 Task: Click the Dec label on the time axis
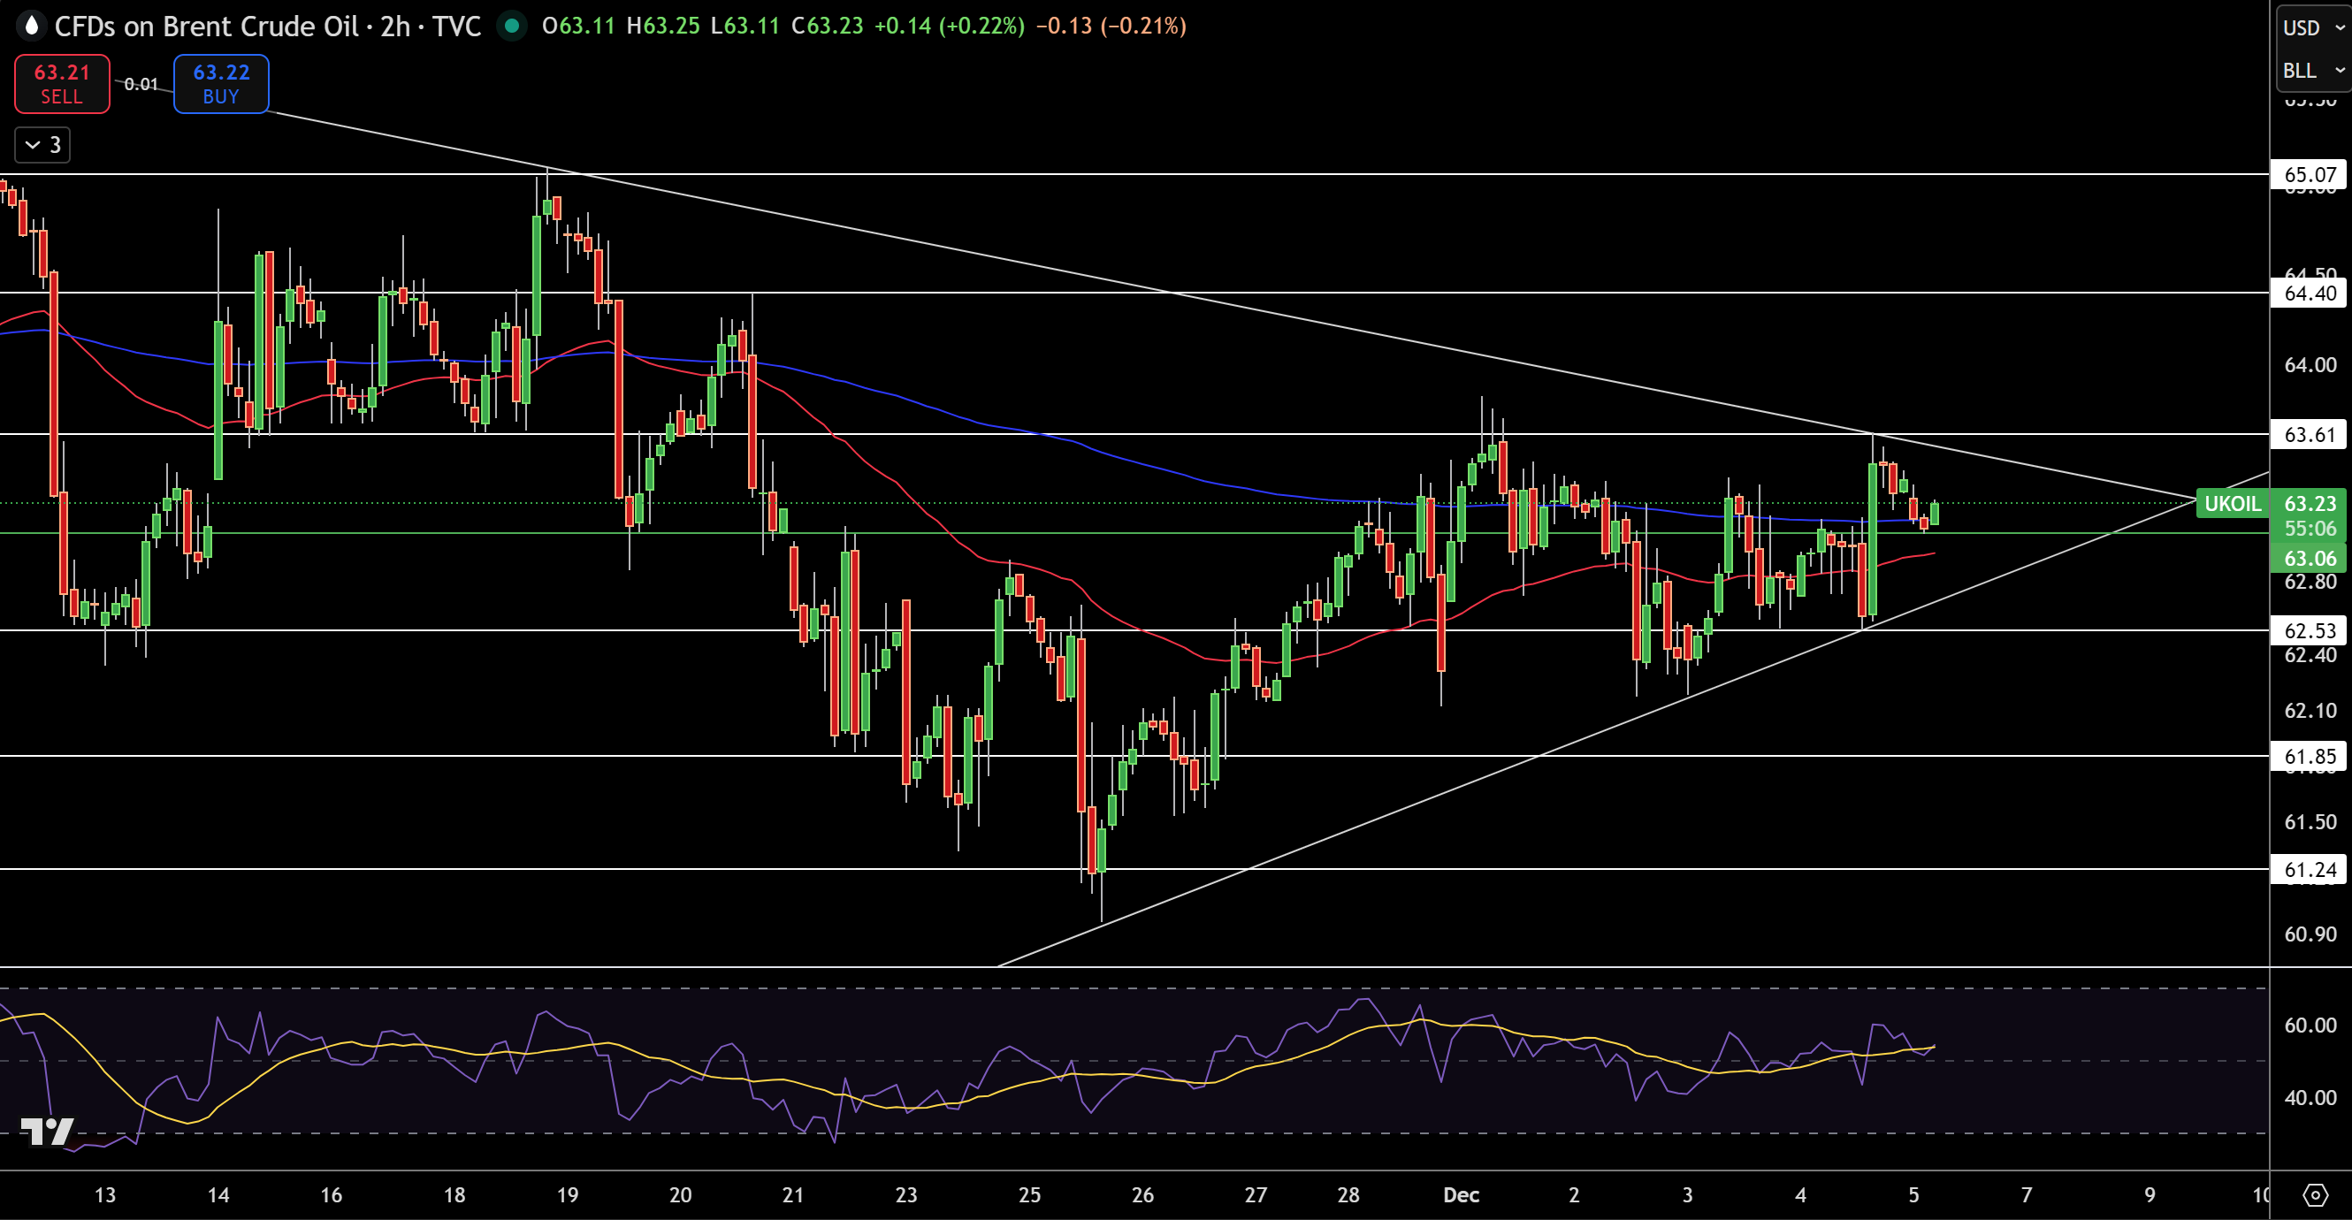pos(1461,1194)
